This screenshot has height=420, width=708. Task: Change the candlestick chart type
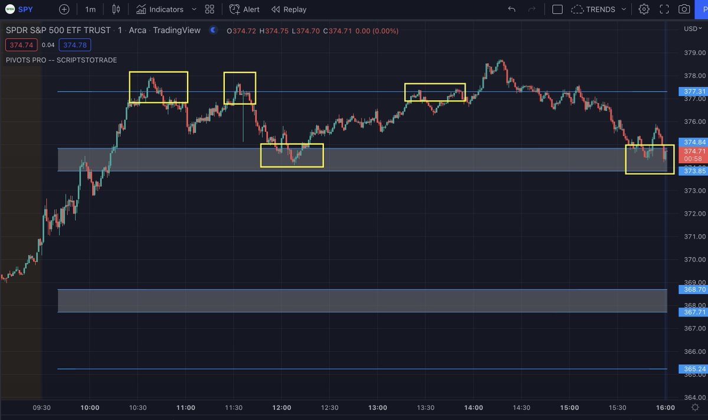(x=116, y=9)
